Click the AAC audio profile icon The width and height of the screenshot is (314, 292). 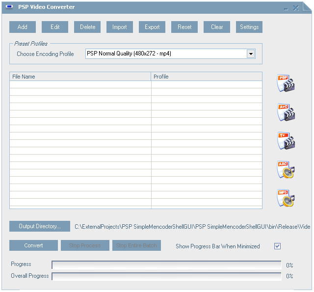tap(286, 170)
